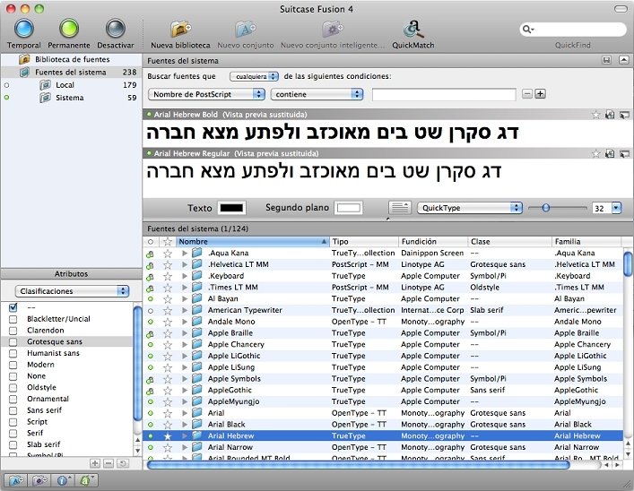
Task: Select the Local font set
Action: 71,85
